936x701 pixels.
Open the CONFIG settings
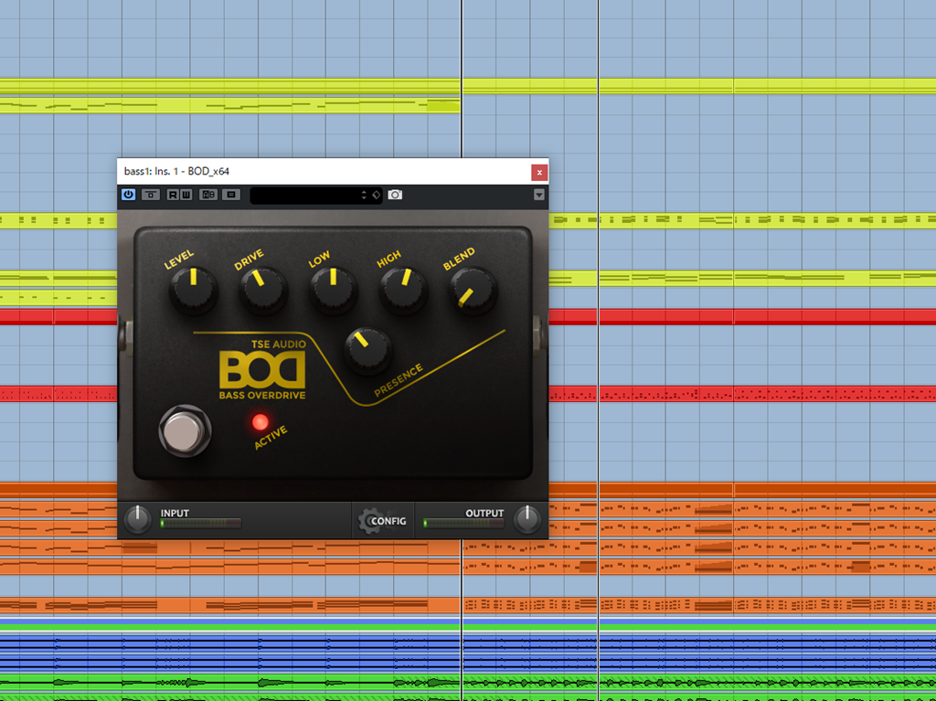click(383, 520)
